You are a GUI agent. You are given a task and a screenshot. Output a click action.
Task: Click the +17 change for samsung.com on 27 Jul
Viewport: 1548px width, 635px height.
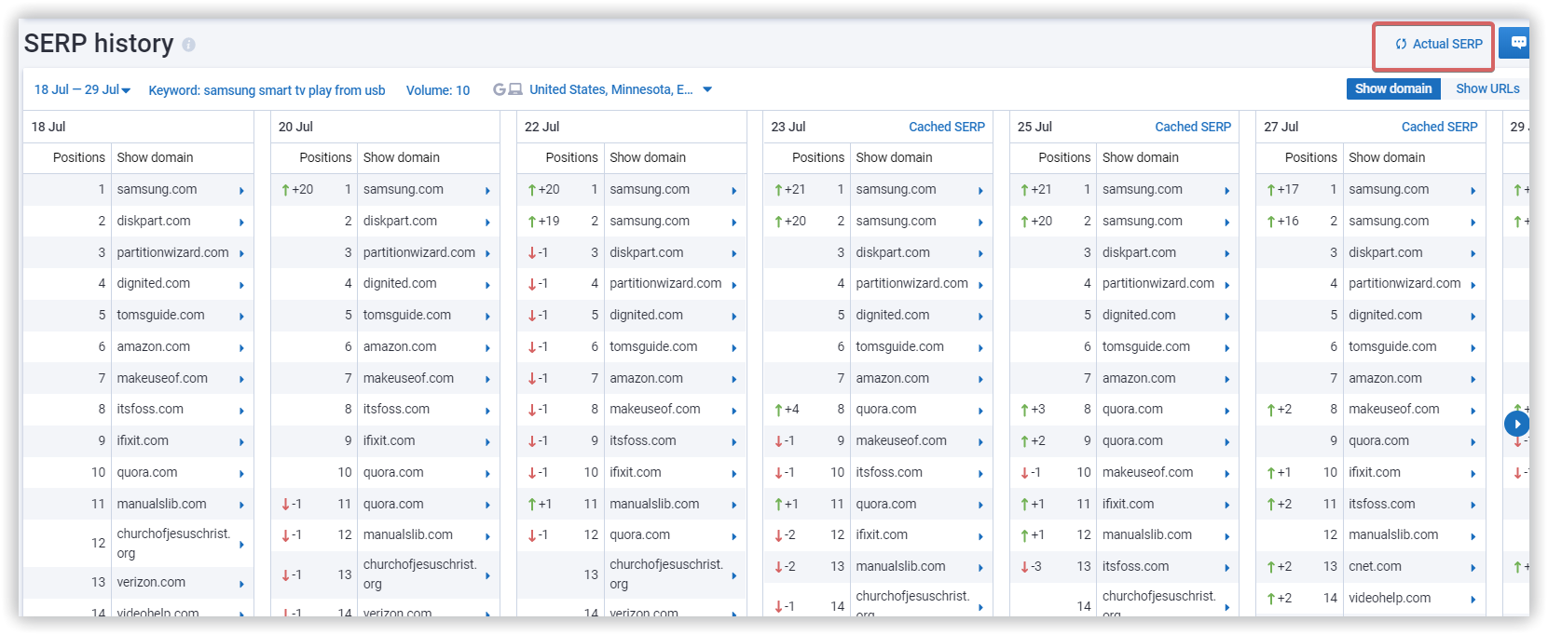[x=1282, y=189]
